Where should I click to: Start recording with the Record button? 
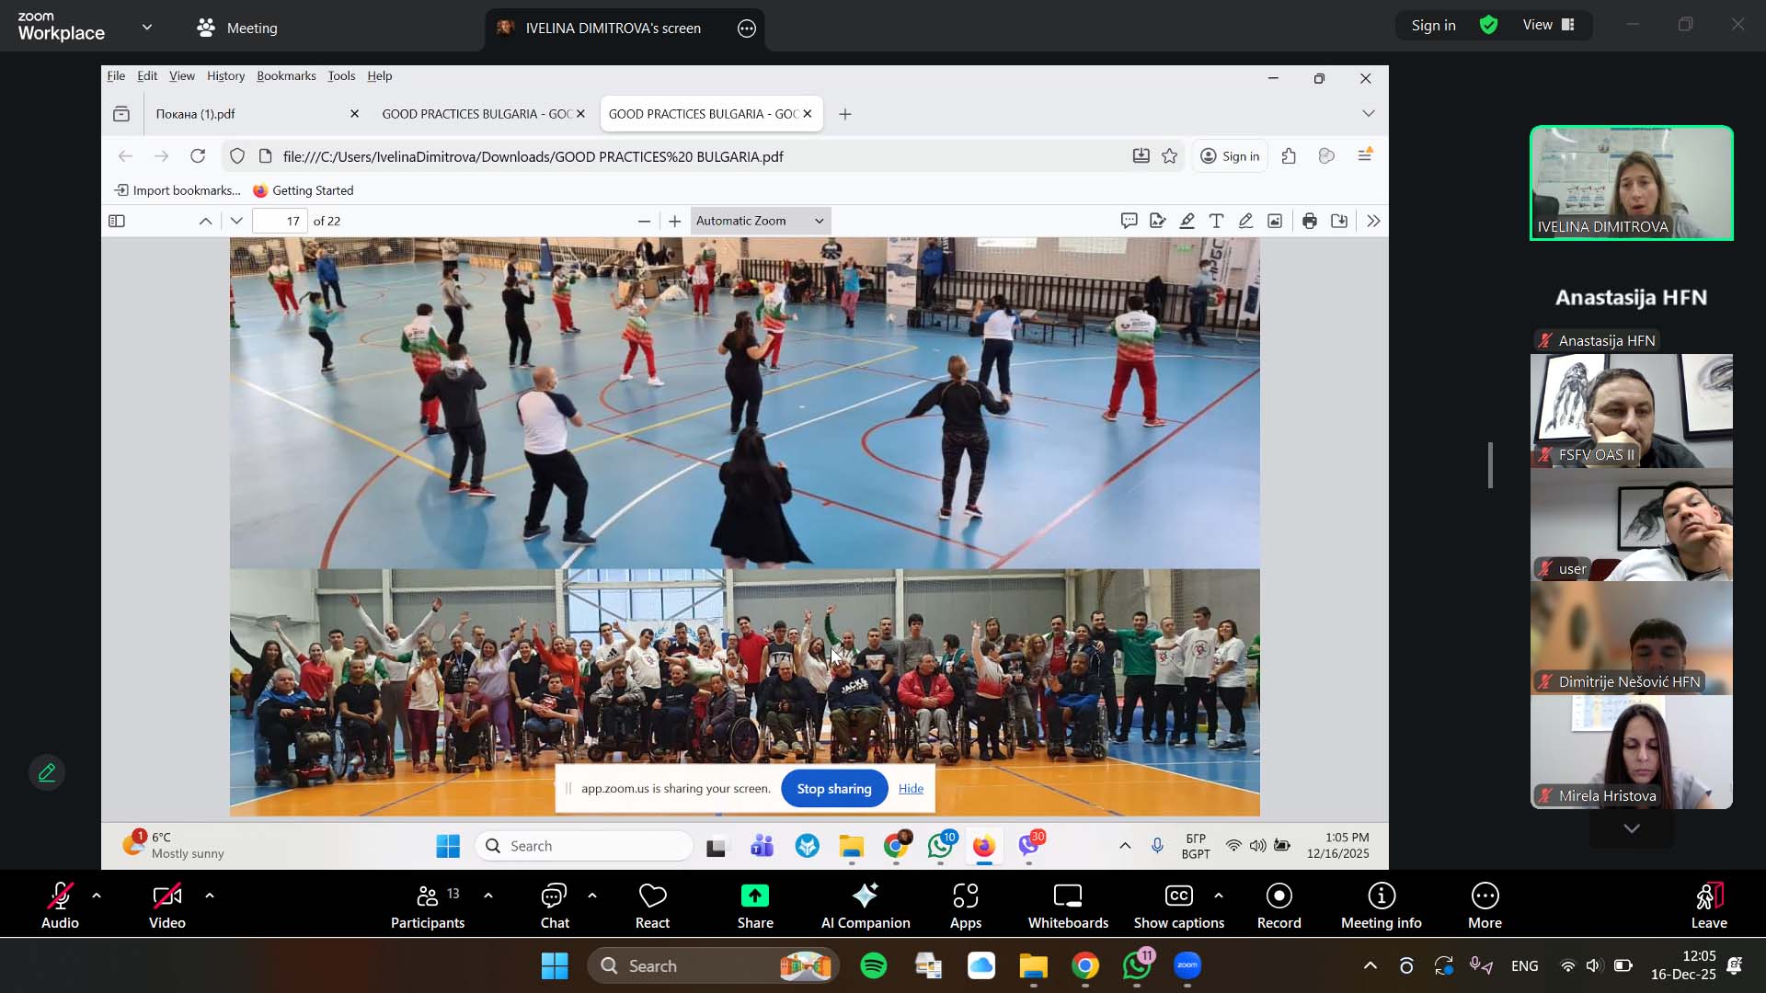click(1279, 906)
